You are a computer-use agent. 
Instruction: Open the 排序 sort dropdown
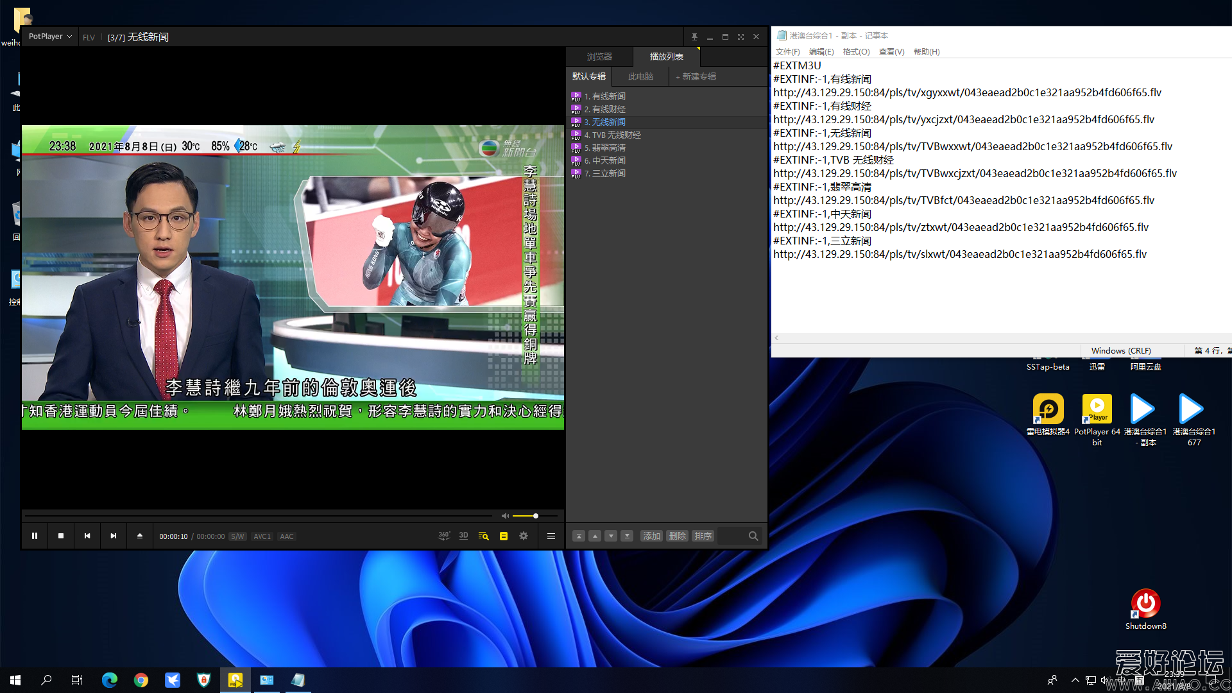[x=703, y=536]
